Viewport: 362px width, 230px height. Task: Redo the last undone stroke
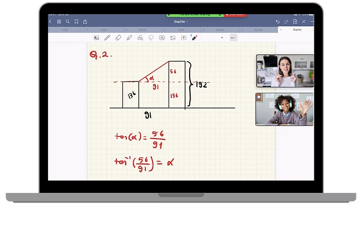click(286, 21)
